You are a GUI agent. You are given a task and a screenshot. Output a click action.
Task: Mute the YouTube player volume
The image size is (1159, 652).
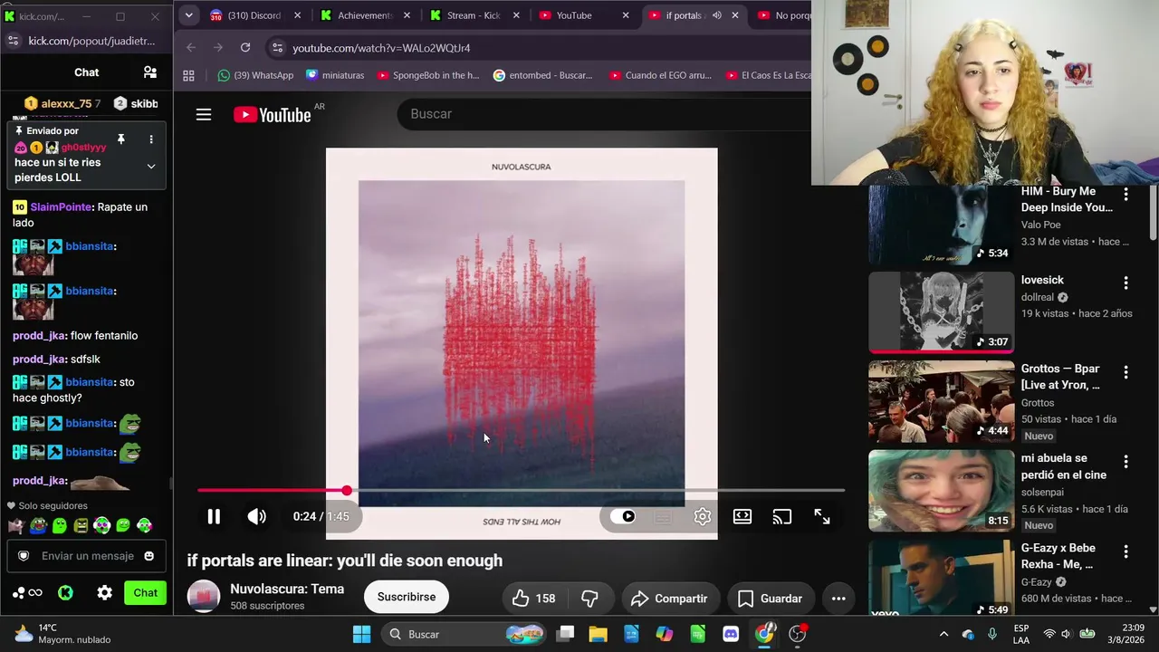coord(257,516)
